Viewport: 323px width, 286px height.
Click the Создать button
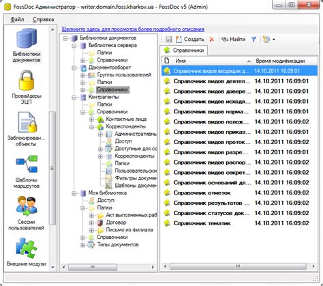point(189,40)
